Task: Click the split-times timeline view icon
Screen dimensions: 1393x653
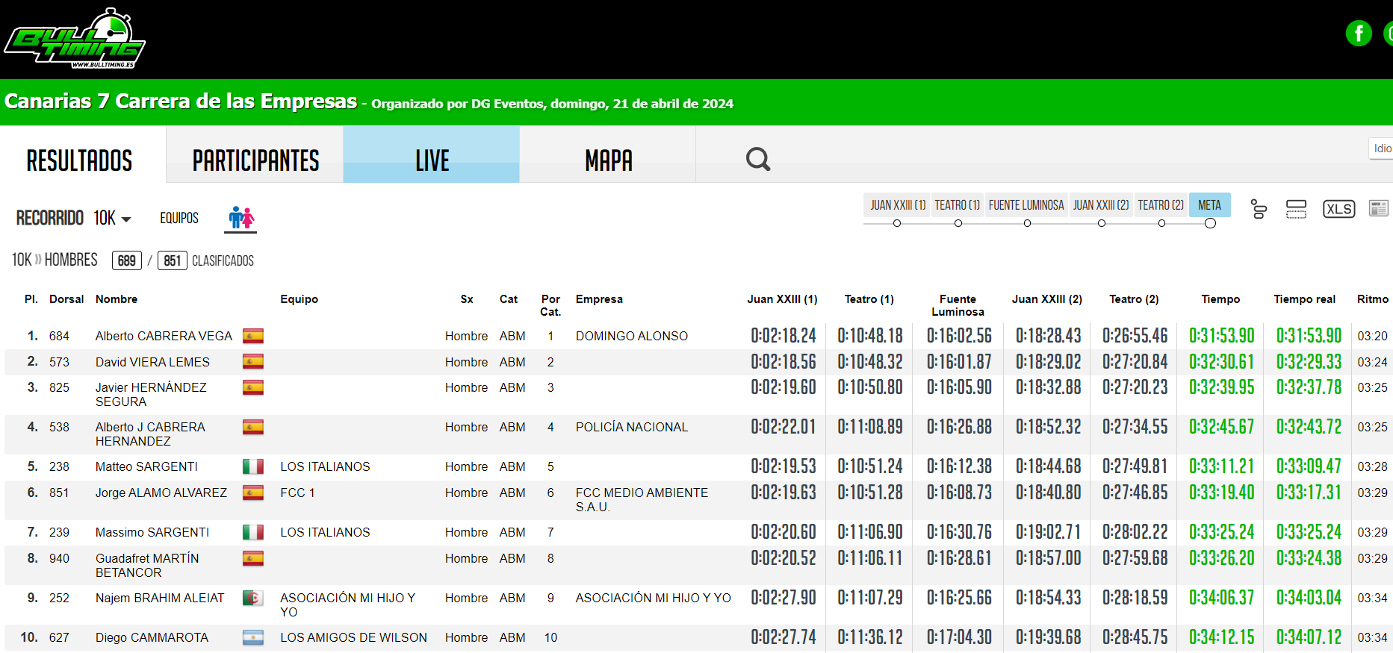Action: (1259, 210)
